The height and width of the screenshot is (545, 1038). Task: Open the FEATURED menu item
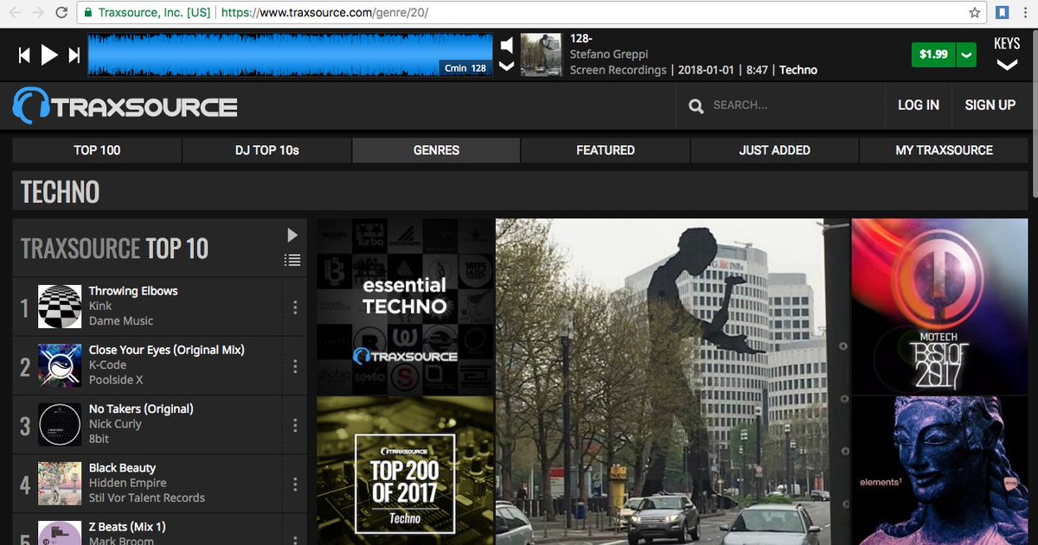pos(605,149)
